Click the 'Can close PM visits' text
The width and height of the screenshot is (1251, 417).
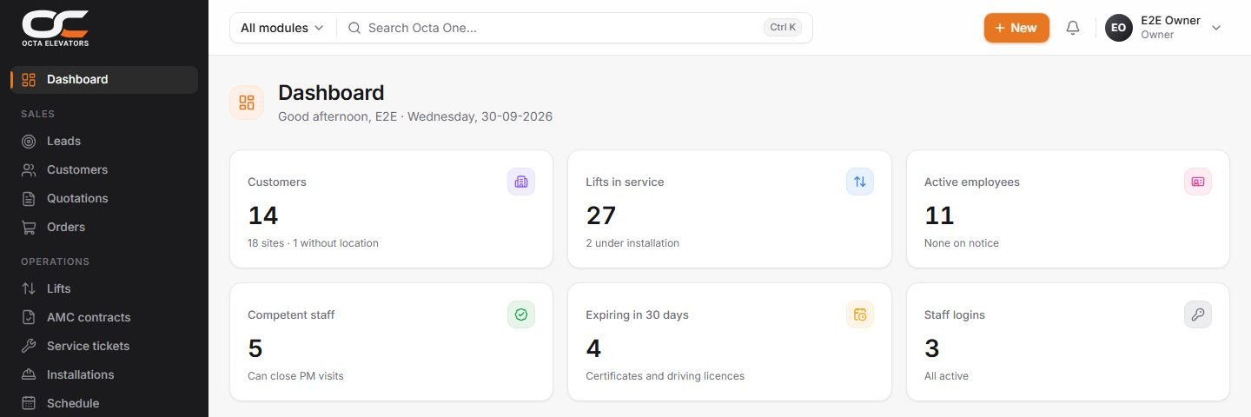(295, 376)
